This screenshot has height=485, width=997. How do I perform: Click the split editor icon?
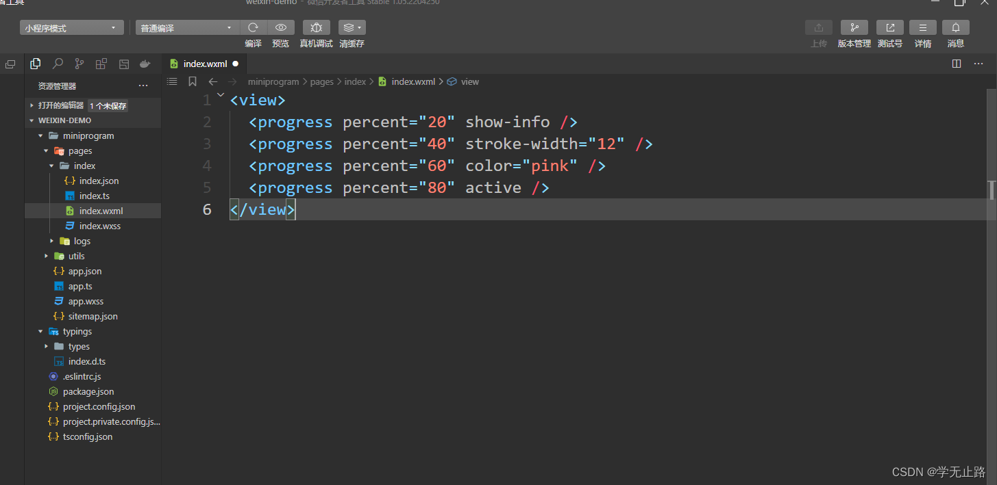pyautogui.click(x=957, y=64)
